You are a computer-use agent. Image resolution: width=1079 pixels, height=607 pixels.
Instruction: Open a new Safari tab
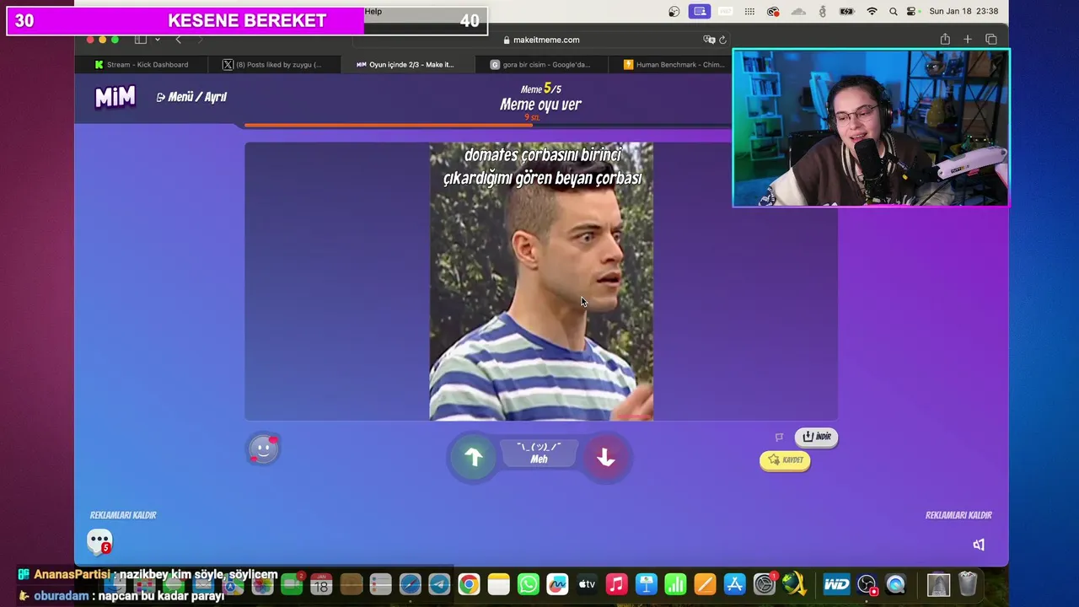pyautogui.click(x=968, y=40)
